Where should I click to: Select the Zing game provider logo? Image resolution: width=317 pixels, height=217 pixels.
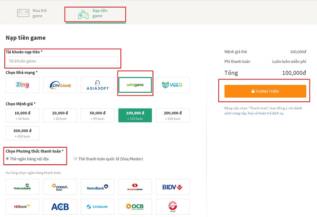pyautogui.click(x=23, y=85)
